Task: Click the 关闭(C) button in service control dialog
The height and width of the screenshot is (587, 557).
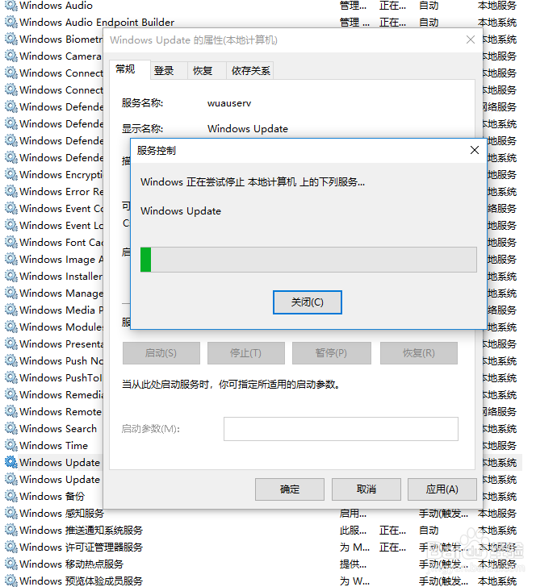Action: click(x=307, y=302)
